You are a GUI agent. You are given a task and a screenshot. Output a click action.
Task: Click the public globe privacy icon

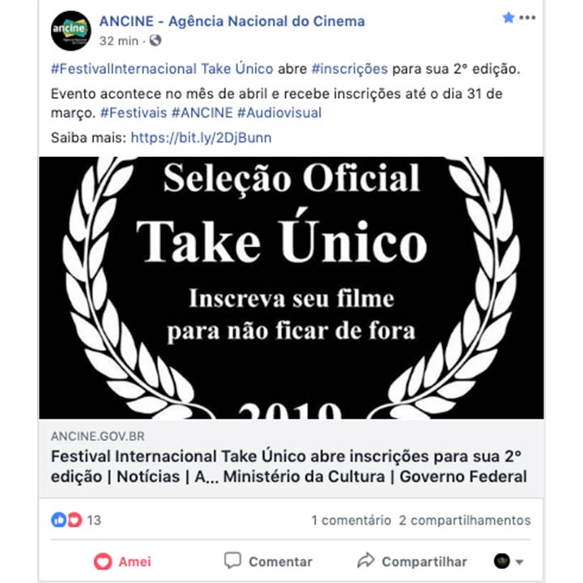coord(155,40)
